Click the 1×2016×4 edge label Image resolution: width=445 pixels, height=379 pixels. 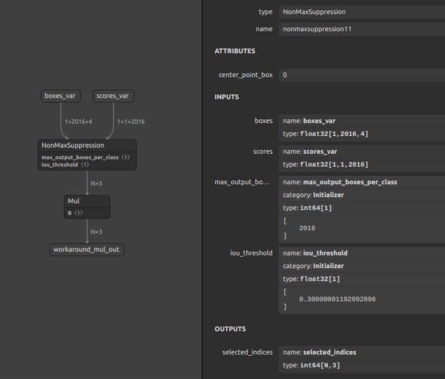pos(79,122)
